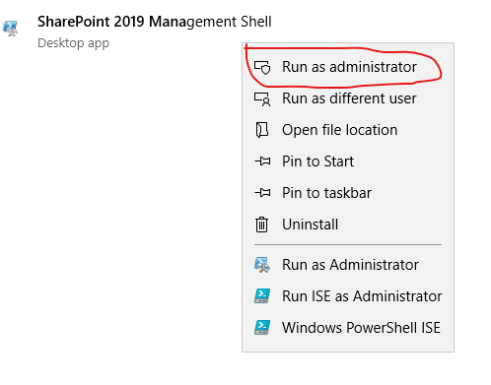Image resolution: width=491 pixels, height=385 pixels.
Task: Choose Uninstall from the context menu
Action: tap(348, 225)
